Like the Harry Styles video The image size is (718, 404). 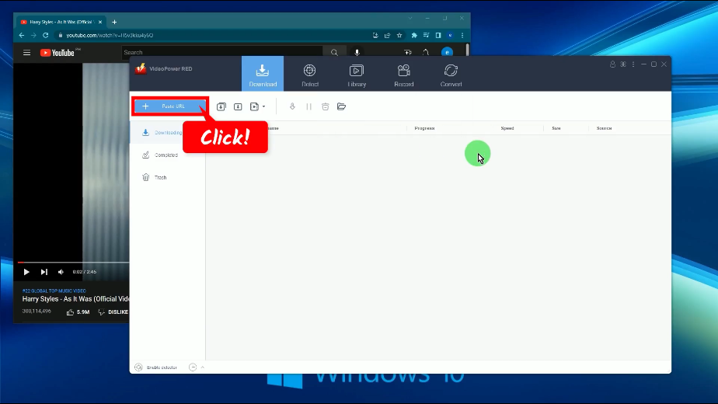coord(78,312)
